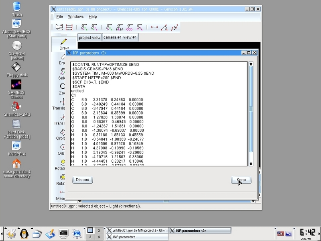Open the Windows menu

tap(76, 16)
